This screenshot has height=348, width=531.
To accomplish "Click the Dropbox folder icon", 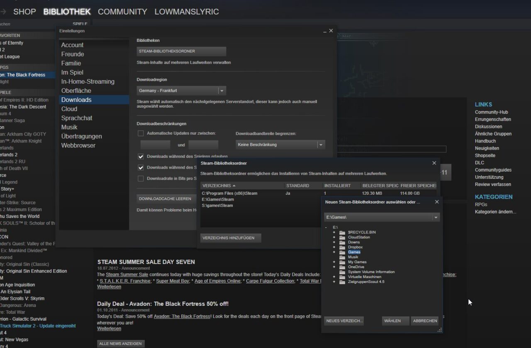I will [x=342, y=247].
